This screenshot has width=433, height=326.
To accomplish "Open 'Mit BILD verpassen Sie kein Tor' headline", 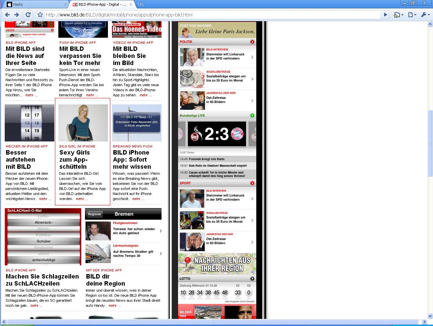I will click(80, 56).
